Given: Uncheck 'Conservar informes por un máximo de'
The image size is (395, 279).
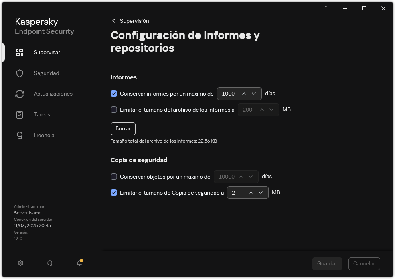Looking at the screenshot, I should click(x=114, y=94).
